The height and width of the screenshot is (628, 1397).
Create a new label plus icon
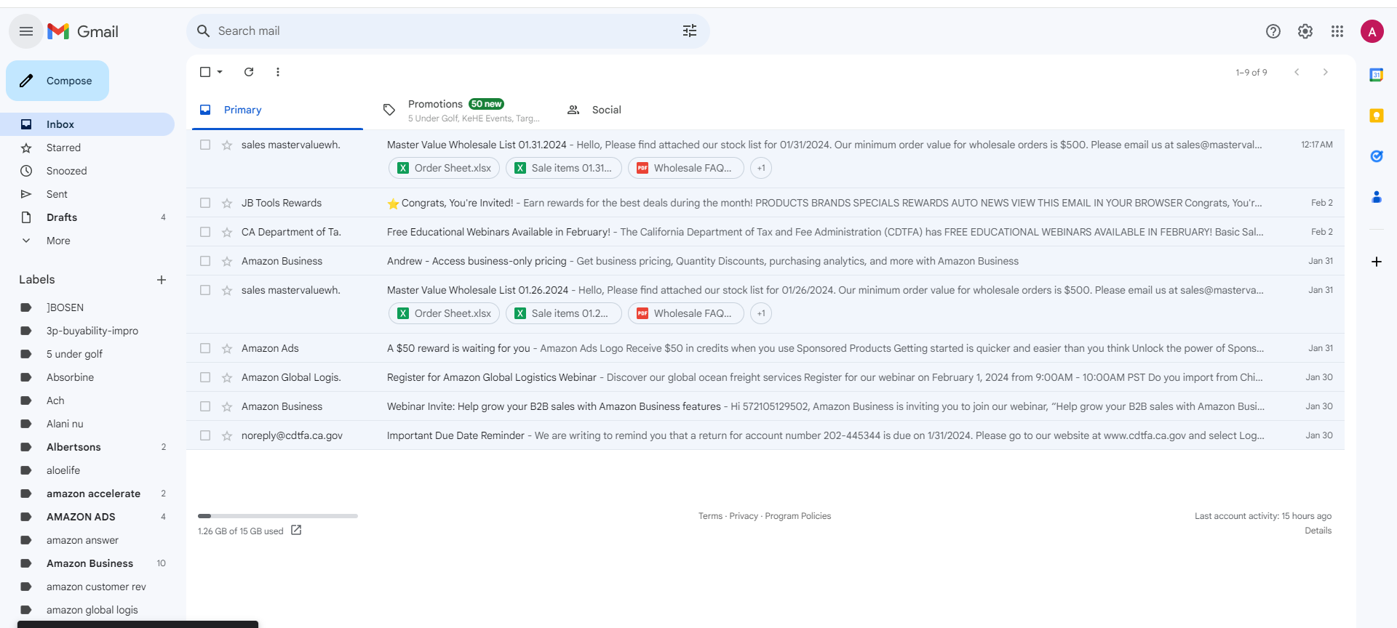[x=162, y=280]
